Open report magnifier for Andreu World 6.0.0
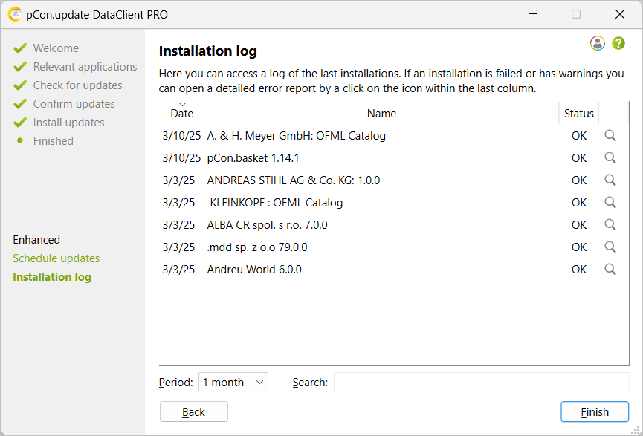Image resolution: width=643 pixels, height=436 pixels. [610, 269]
